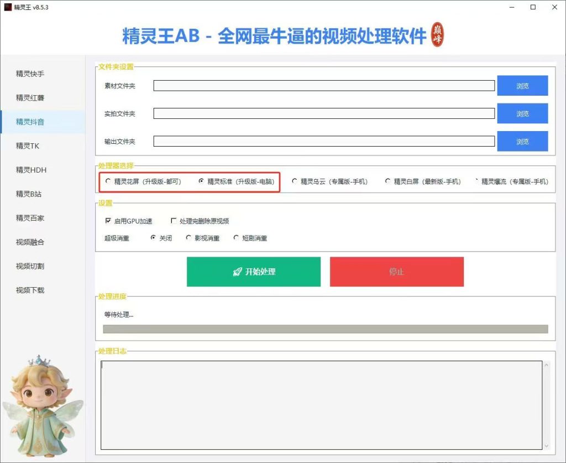Click the 等待处理... status text
Viewport: 566px width, 463px height.
click(x=119, y=315)
